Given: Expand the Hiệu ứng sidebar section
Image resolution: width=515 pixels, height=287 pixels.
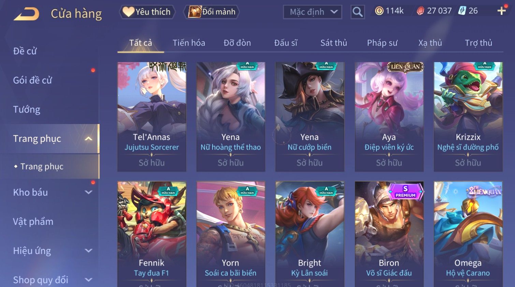Looking at the screenshot, I should click(x=88, y=251).
